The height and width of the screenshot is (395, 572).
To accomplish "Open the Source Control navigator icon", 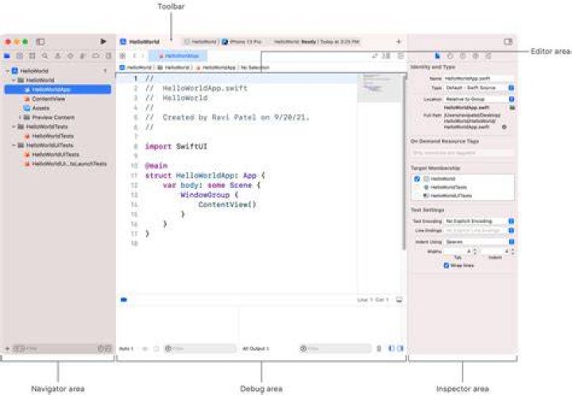I will [x=20, y=56].
